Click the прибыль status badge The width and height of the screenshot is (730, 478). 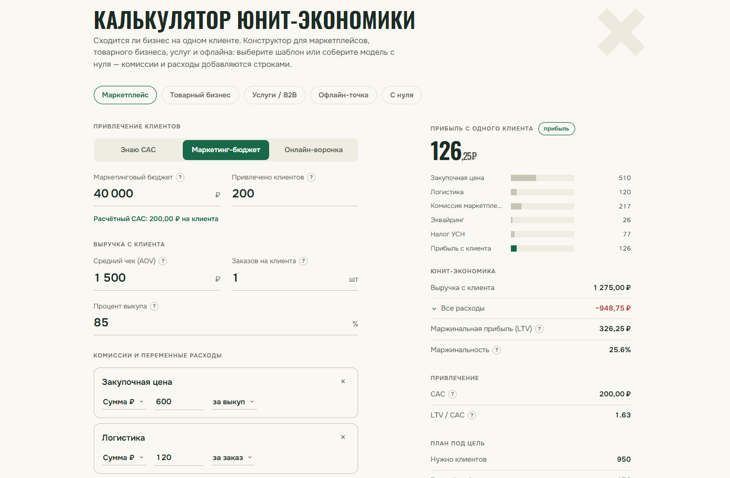tap(556, 129)
